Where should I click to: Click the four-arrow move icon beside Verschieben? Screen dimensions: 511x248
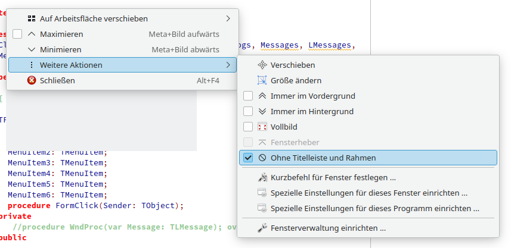tap(262, 65)
